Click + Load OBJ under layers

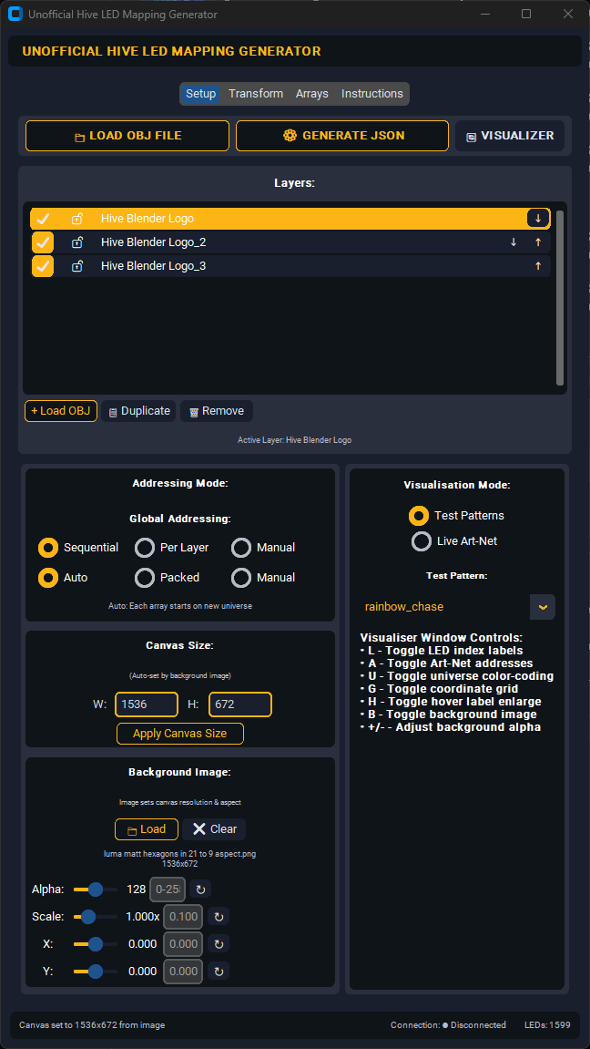click(61, 411)
